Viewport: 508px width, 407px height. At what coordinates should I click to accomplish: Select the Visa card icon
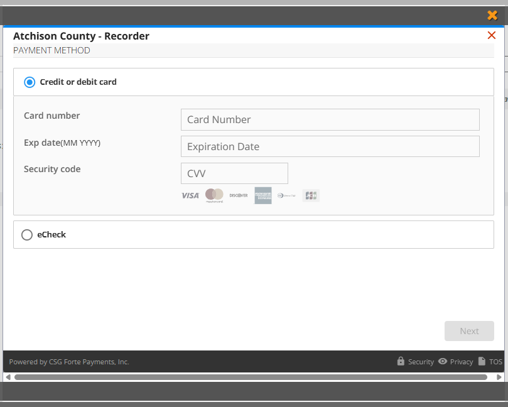189,195
